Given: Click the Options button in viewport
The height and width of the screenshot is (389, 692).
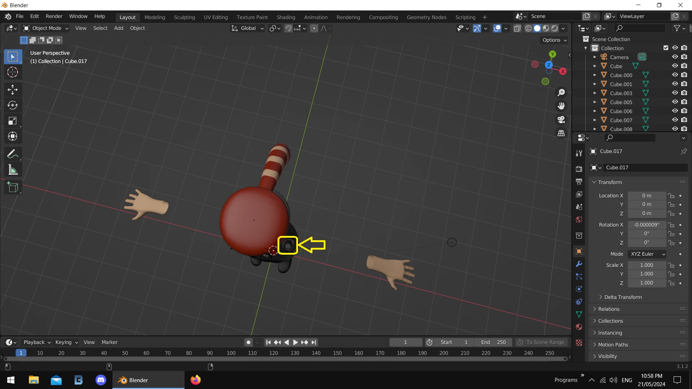Looking at the screenshot, I should pos(554,40).
